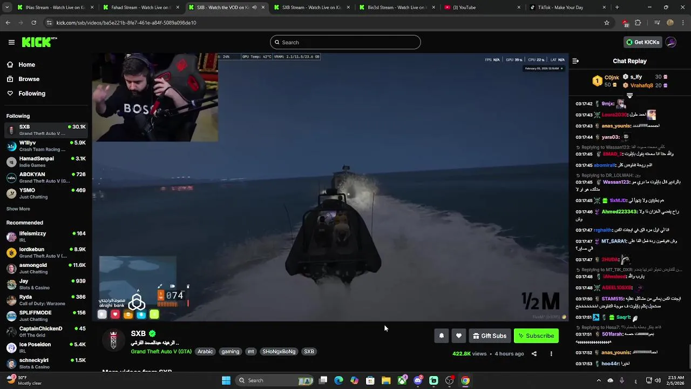Image resolution: width=691 pixels, height=389 pixels.
Task: Open SPLIFFMODE recommended channel
Action: pos(46,316)
